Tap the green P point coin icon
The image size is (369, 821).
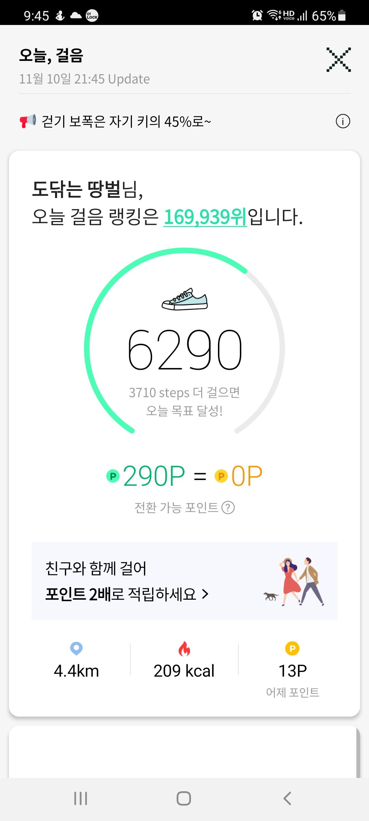(113, 476)
